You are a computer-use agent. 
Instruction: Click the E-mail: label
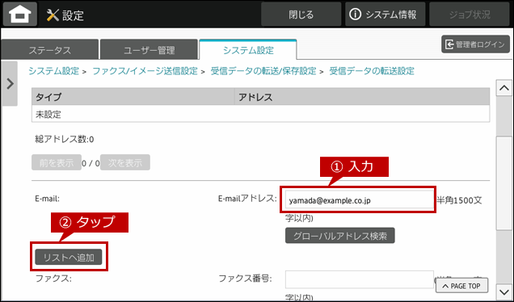pyautogui.click(x=47, y=198)
